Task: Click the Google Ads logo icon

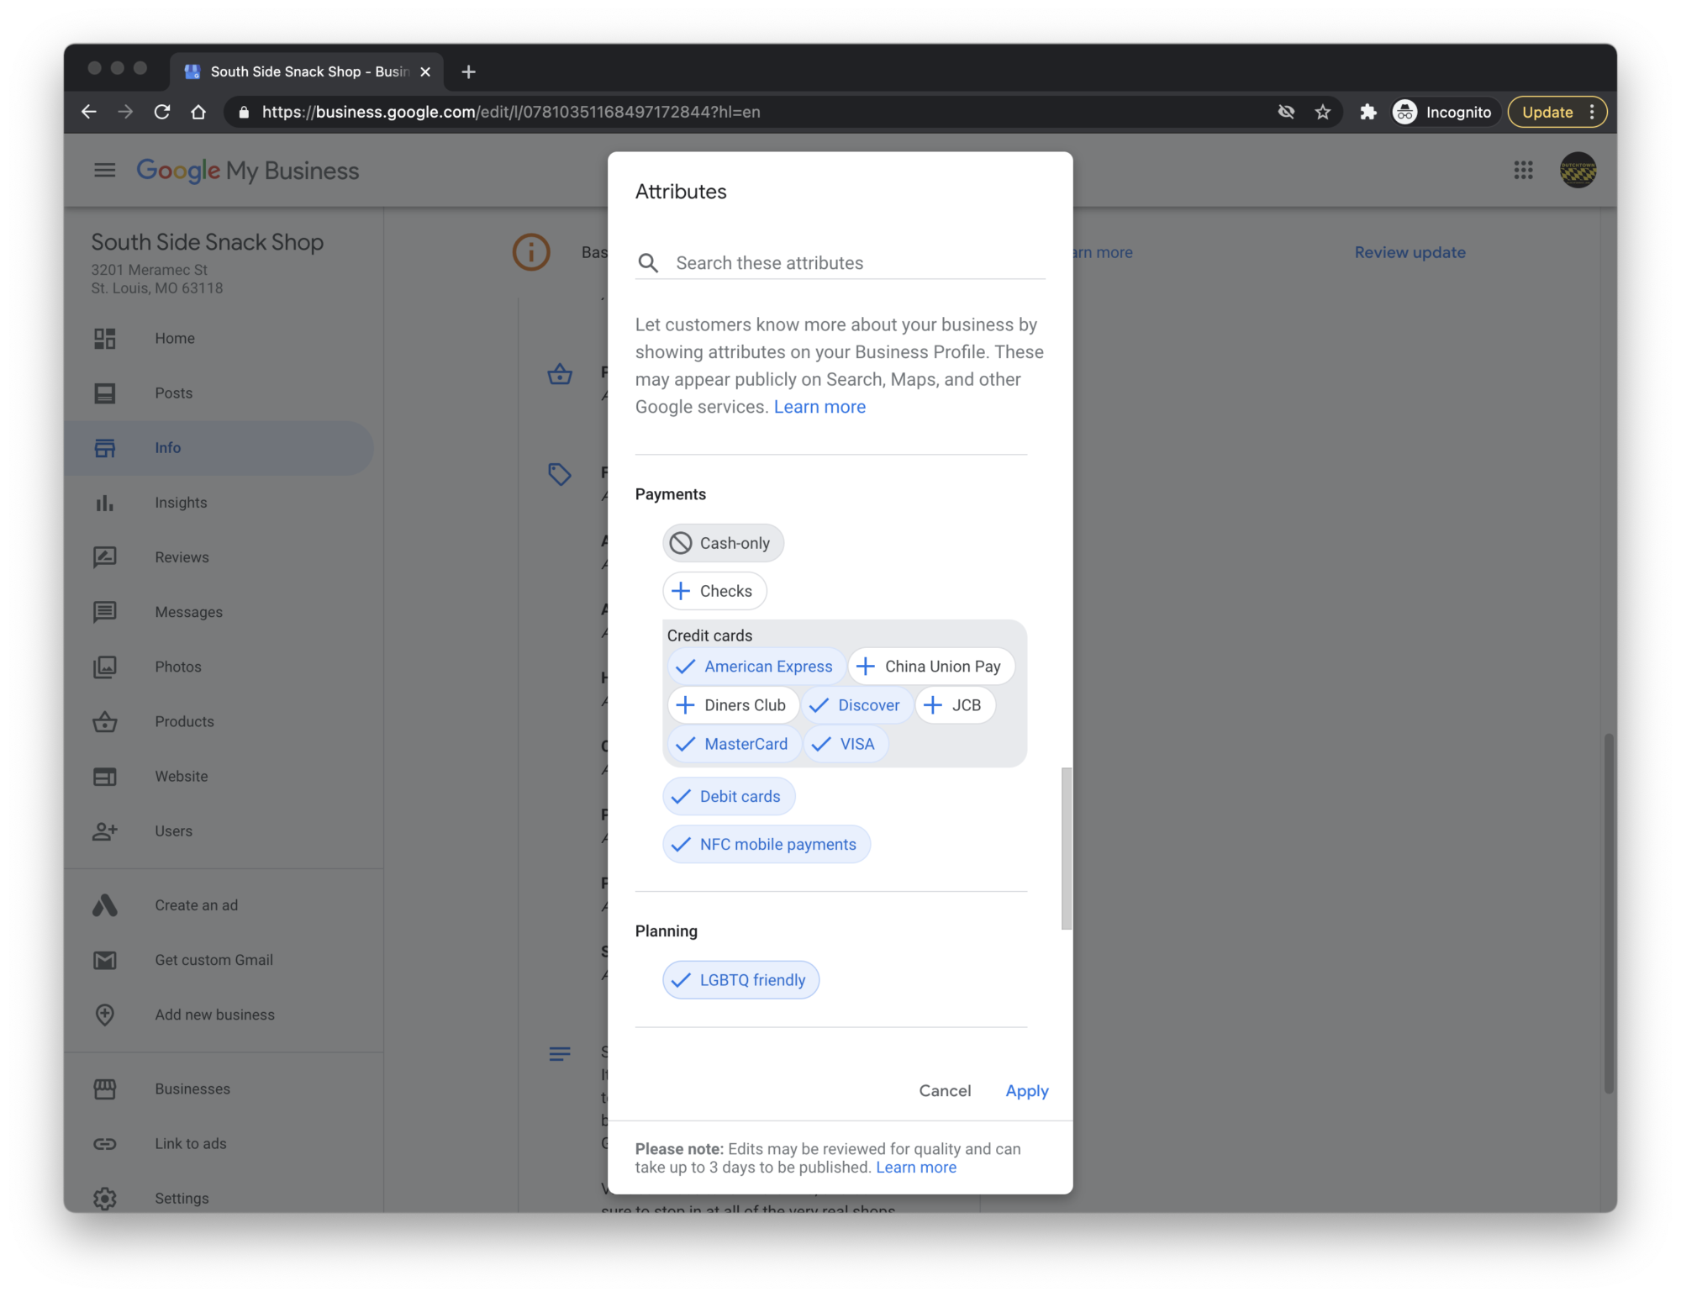Action: 104,905
